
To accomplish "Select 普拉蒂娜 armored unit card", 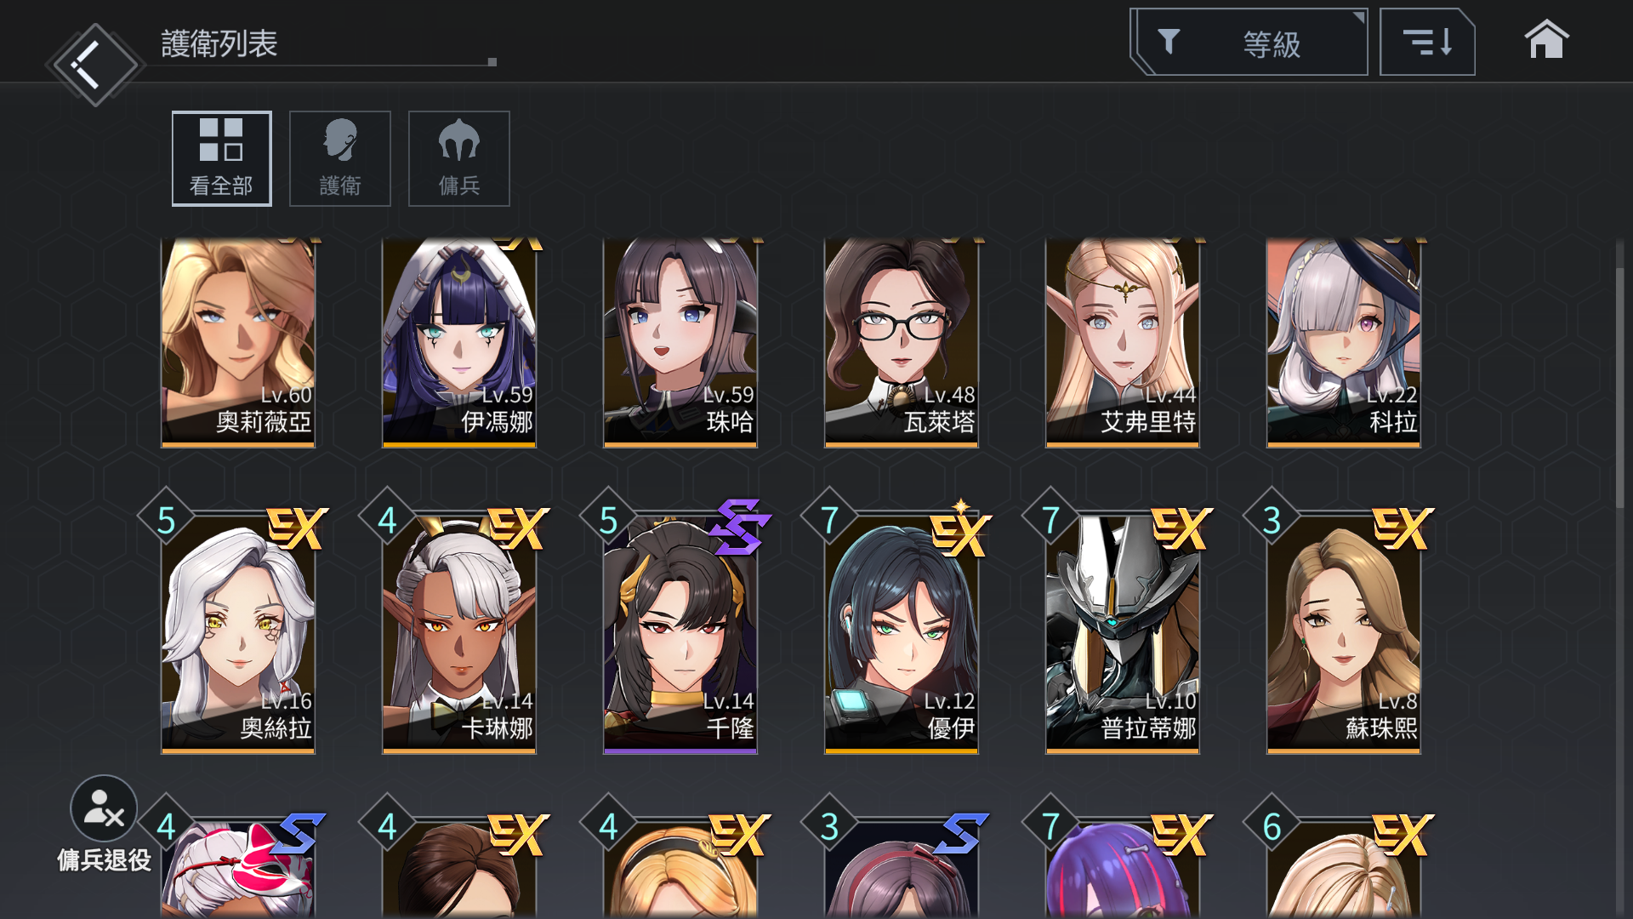I will [1123, 634].
